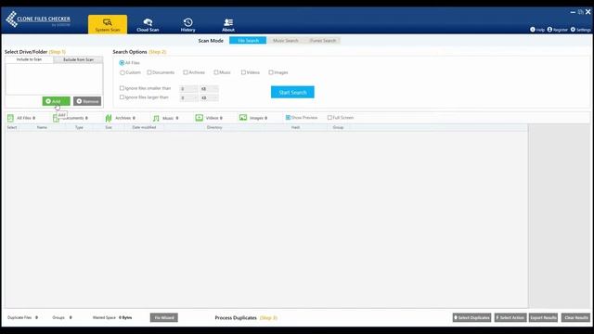The width and height of the screenshot is (594, 334).
Task: Select the All Files radio button
Action: (122, 63)
